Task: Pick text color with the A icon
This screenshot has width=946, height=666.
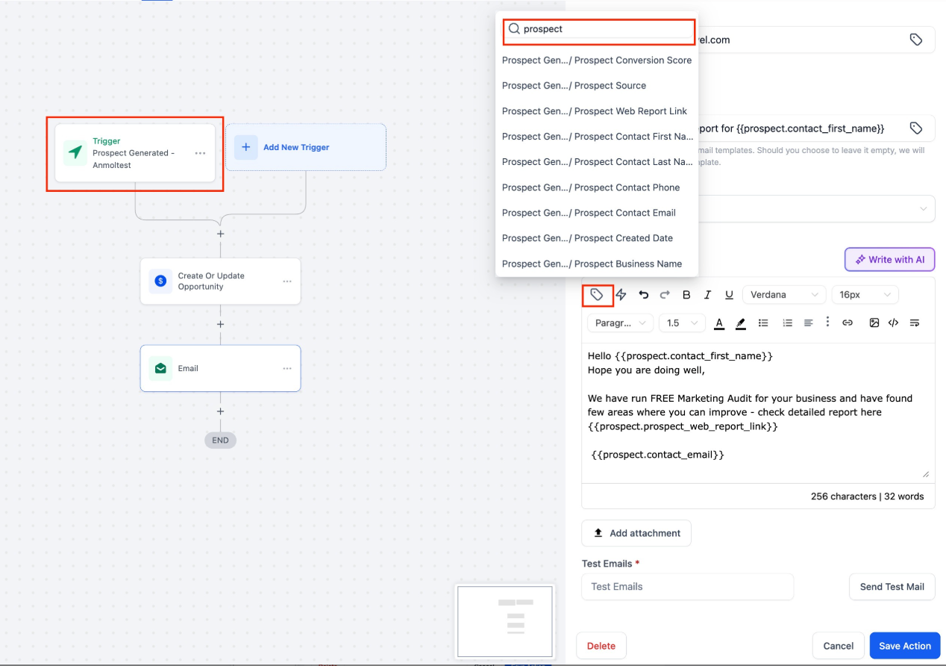Action: (x=719, y=323)
